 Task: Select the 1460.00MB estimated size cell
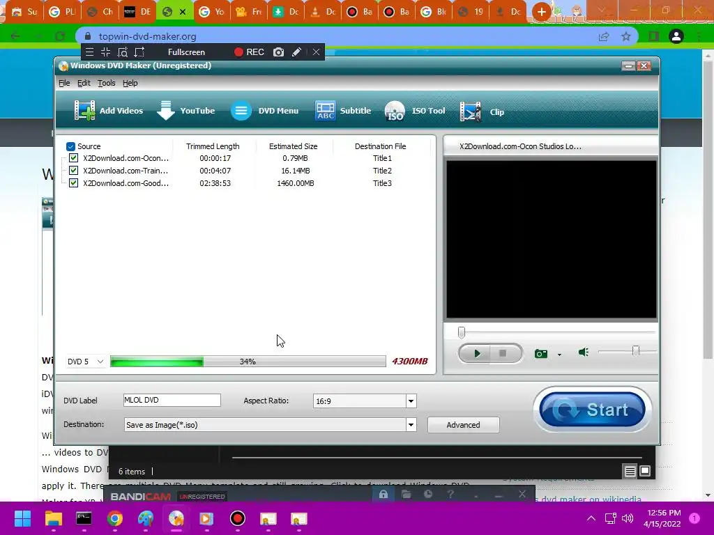point(296,183)
